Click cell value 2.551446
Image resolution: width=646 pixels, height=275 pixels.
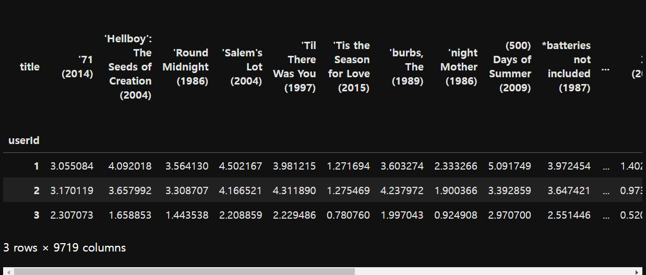[x=569, y=215]
